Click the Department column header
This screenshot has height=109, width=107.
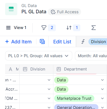pyautogui.click(x=80, y=69)
